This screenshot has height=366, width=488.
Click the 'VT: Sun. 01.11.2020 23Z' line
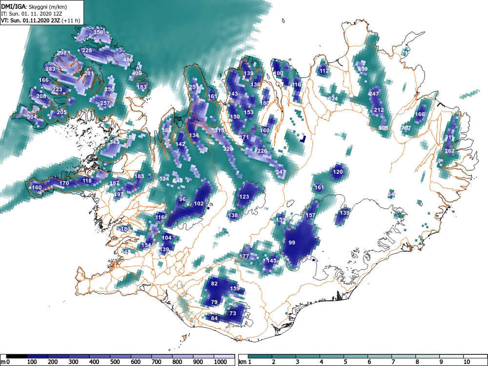[x=31, y=21]
